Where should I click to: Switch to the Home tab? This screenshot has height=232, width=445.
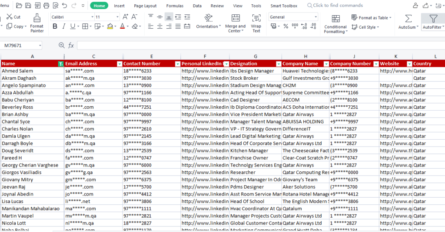tap(99, 6)
